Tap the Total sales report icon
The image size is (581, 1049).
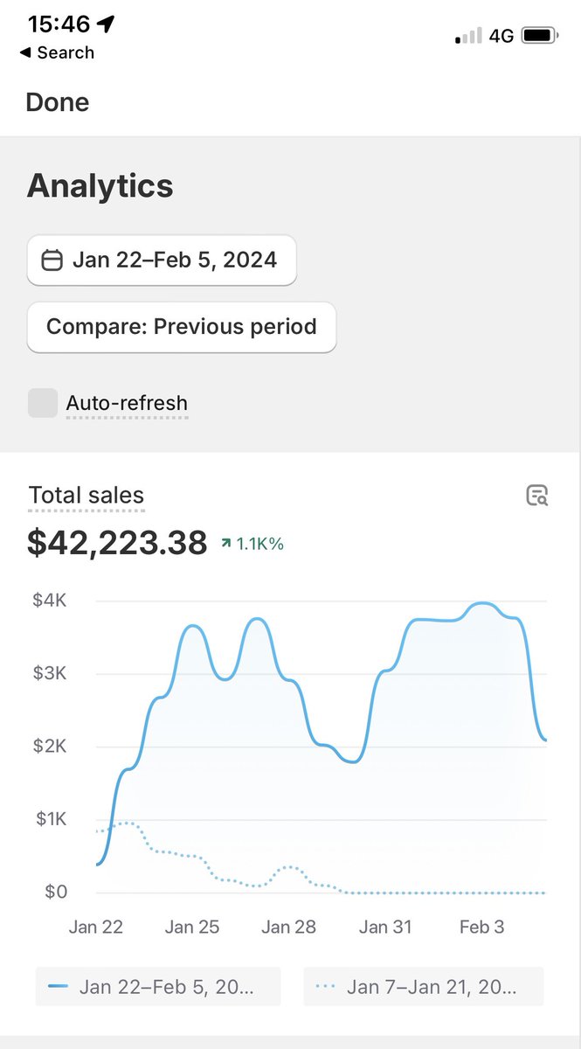(536, 496)
